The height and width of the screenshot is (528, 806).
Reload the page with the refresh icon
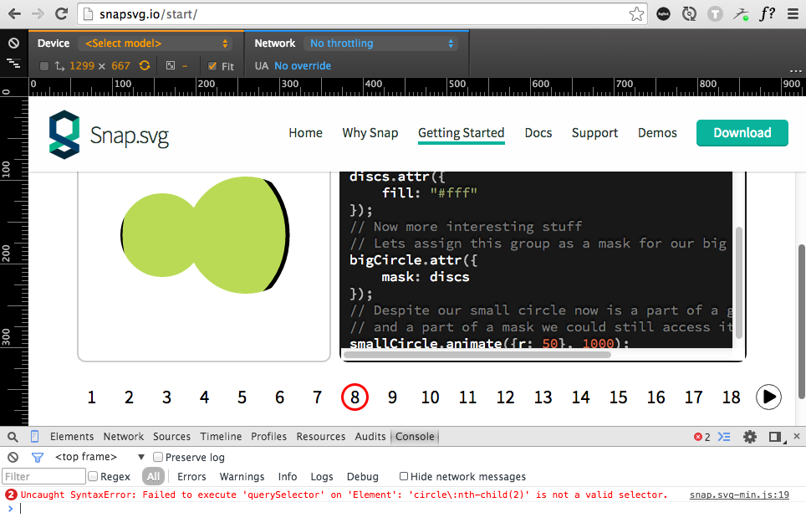click(62, 14)
